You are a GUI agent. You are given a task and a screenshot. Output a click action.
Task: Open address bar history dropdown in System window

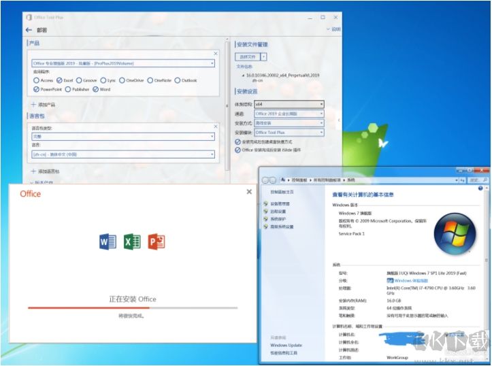coord(457,180)
